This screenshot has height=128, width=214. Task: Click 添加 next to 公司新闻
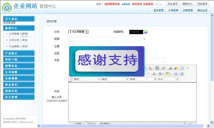[25, 34]
